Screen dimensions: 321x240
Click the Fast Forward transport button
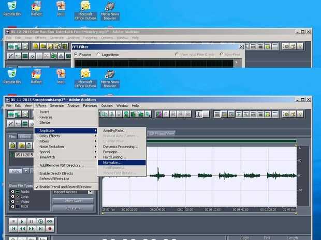[x=31, y=229]
